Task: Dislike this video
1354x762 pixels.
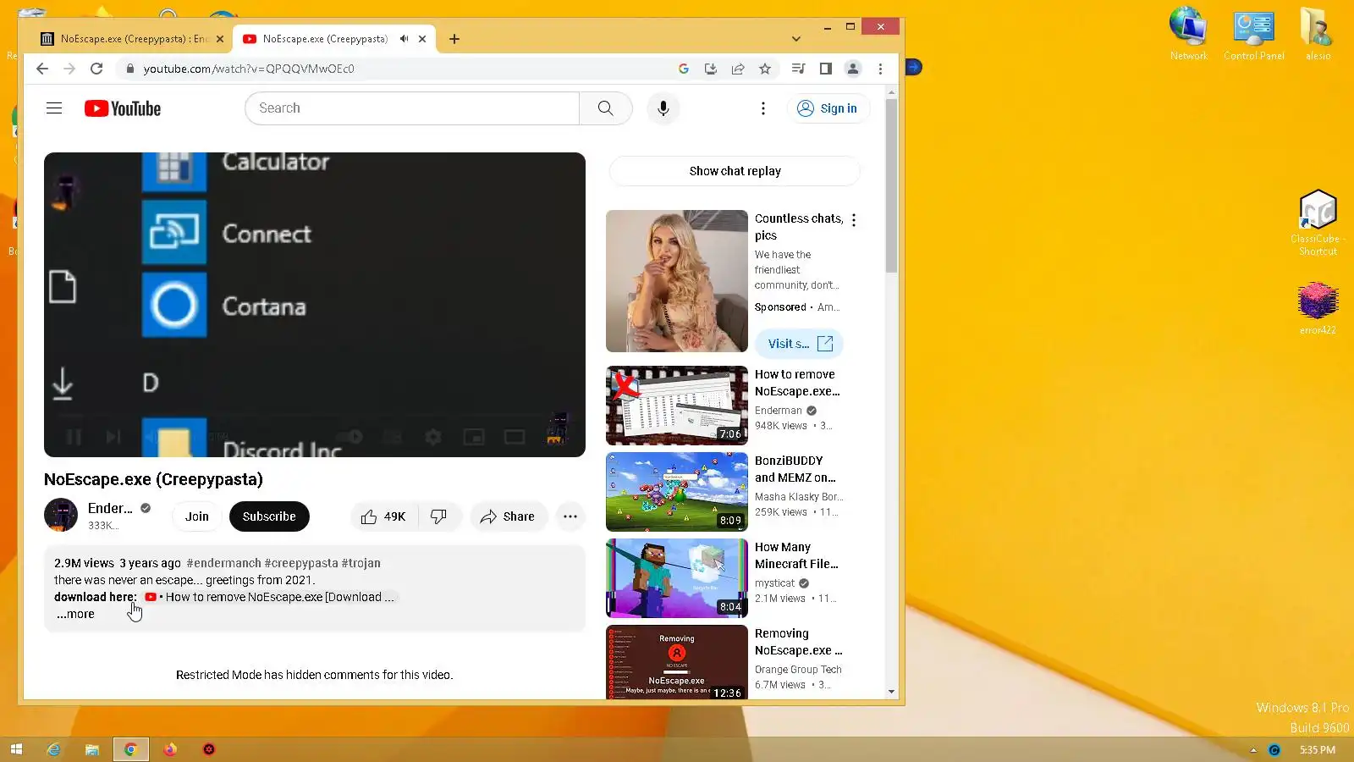Action: 438,516
